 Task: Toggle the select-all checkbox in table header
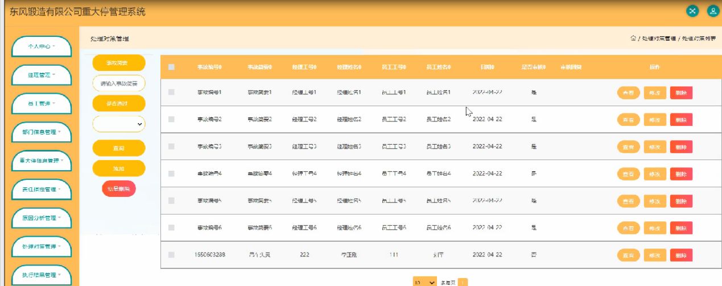(171, 68)
